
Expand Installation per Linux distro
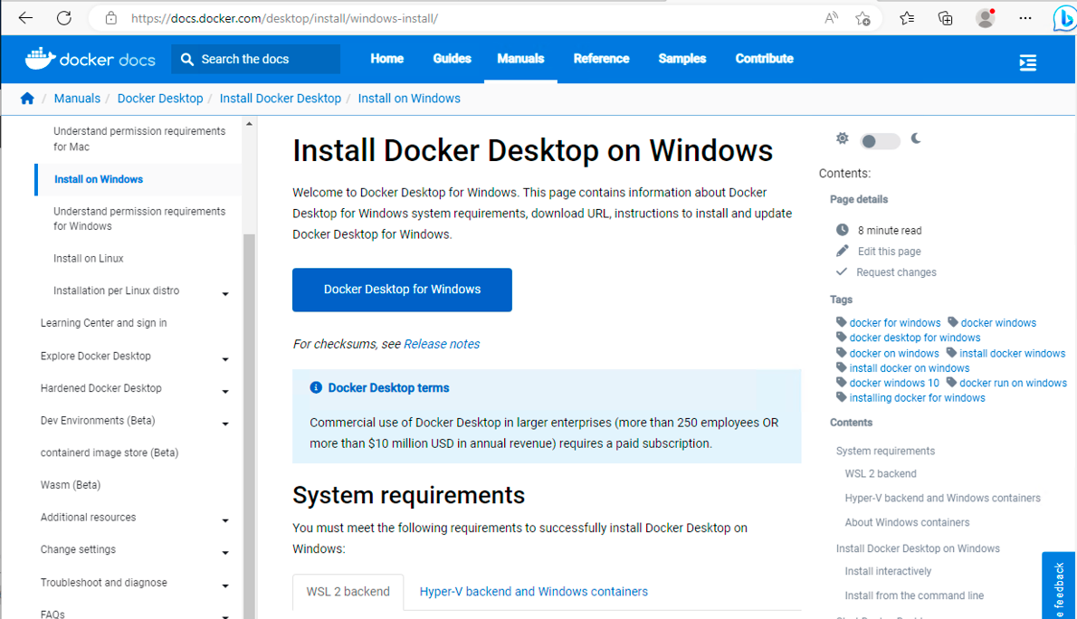(x=225, y=294)
